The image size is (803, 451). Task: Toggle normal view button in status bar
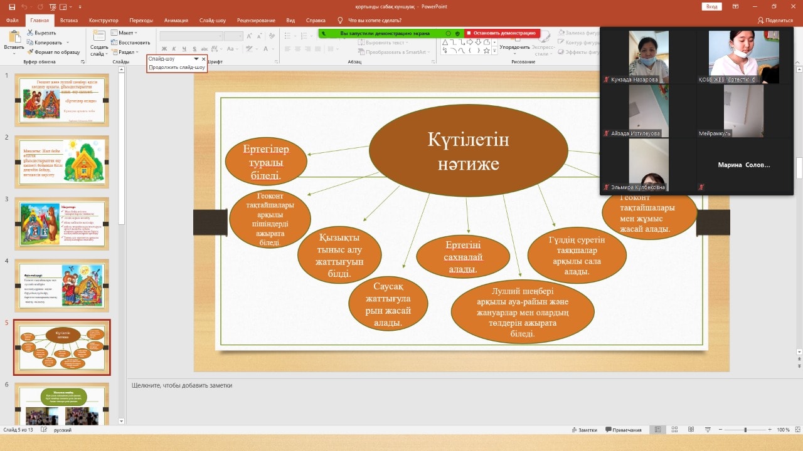pyautogui.click(x=657, y=430)
